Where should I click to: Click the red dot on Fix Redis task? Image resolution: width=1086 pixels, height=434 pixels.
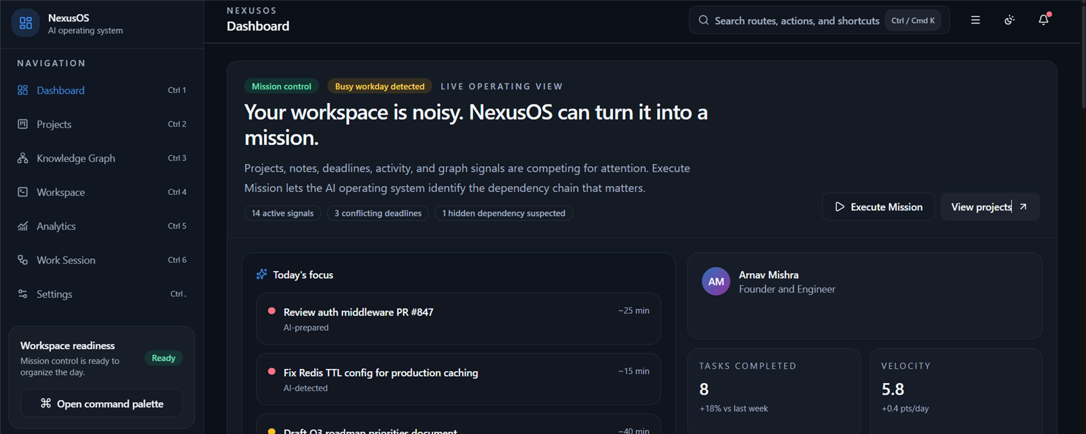pyautogui.click(x=271, y=372)
